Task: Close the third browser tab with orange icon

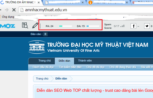Action: pyautogui.click(x=127, y=2)
